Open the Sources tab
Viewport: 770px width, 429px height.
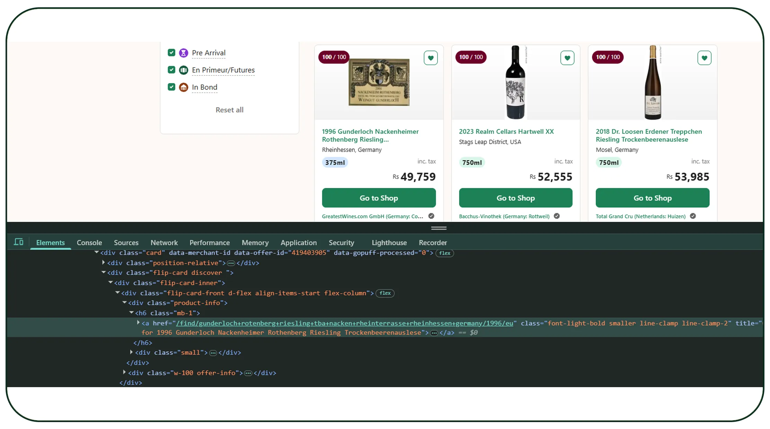[126, 243]
